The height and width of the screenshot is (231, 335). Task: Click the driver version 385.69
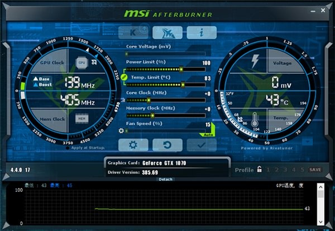tap(150, 172)
